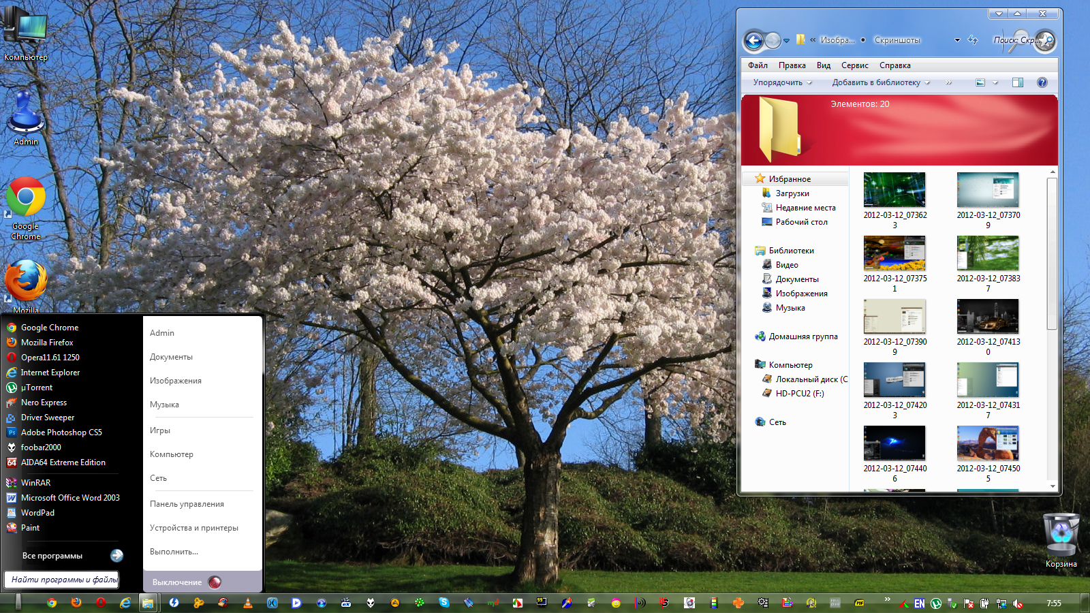The image size is (1090, 613).
Task: Click the Opera icon on the taskbar
Action: coord(101,603)
